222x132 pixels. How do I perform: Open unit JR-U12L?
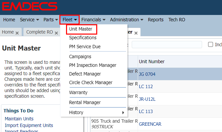click(147, 99)
